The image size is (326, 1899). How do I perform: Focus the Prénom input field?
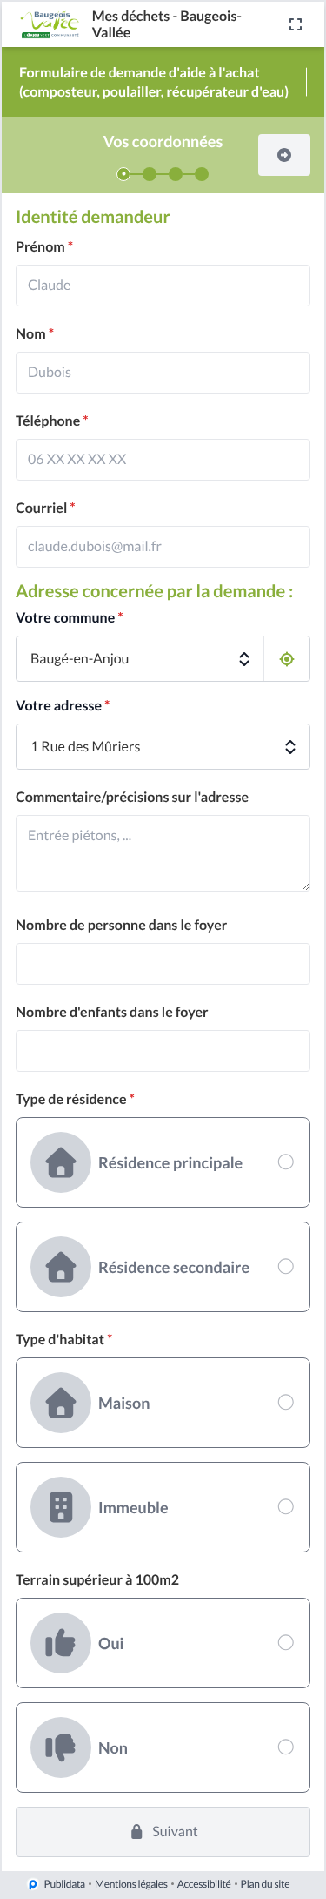point(163,286)
